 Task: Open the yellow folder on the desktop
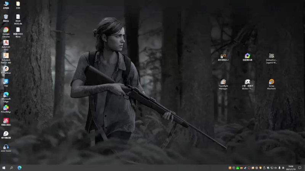tap(18, 5)
